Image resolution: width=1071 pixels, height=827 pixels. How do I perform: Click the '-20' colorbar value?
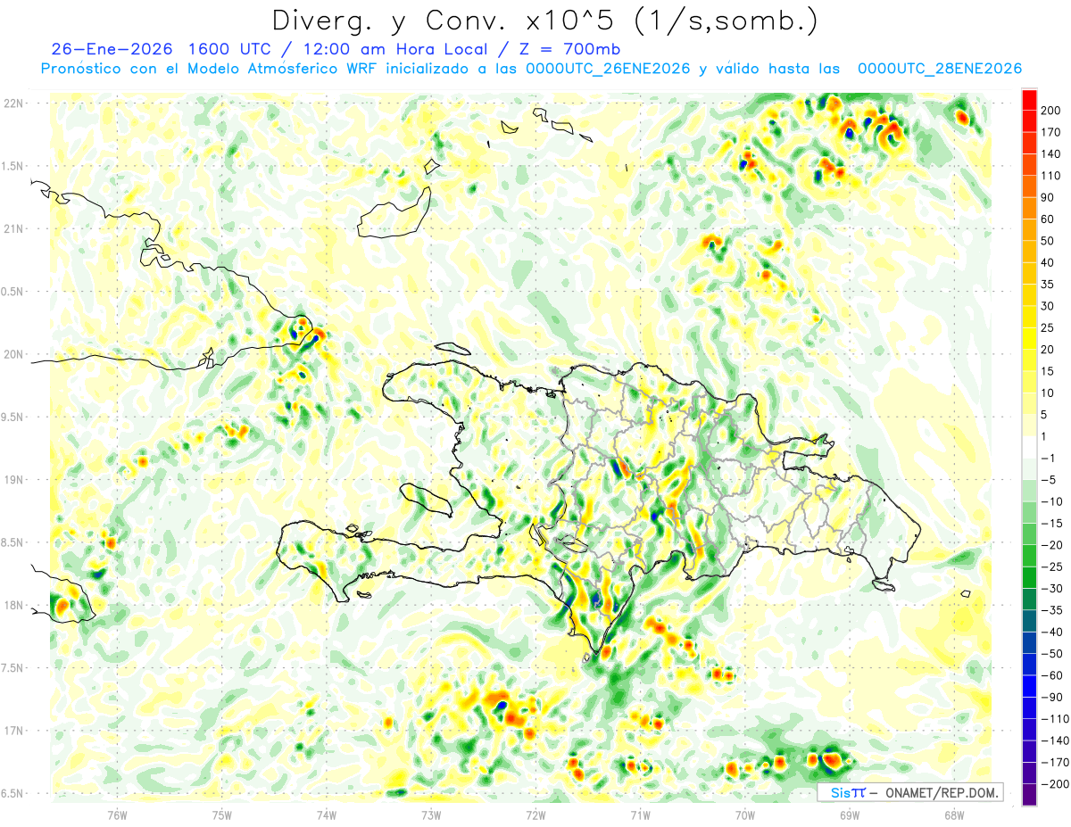pos(1051,545)
